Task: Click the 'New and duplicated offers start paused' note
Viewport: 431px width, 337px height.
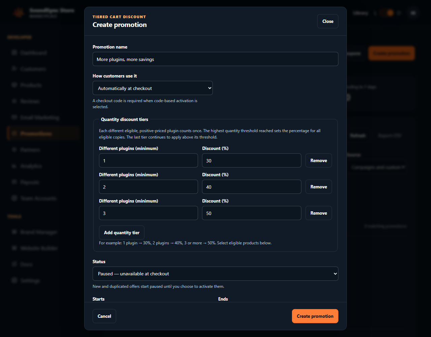Action: [x=158, y=286]
